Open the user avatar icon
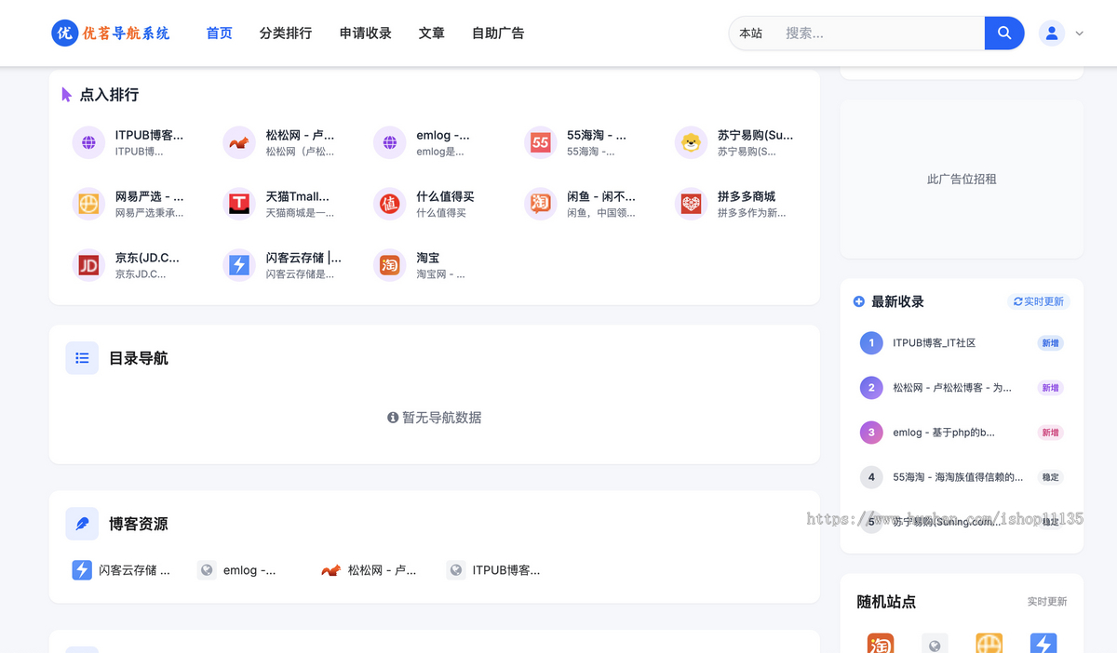This screenshot has height=653, width=1117. (1052, 33)
